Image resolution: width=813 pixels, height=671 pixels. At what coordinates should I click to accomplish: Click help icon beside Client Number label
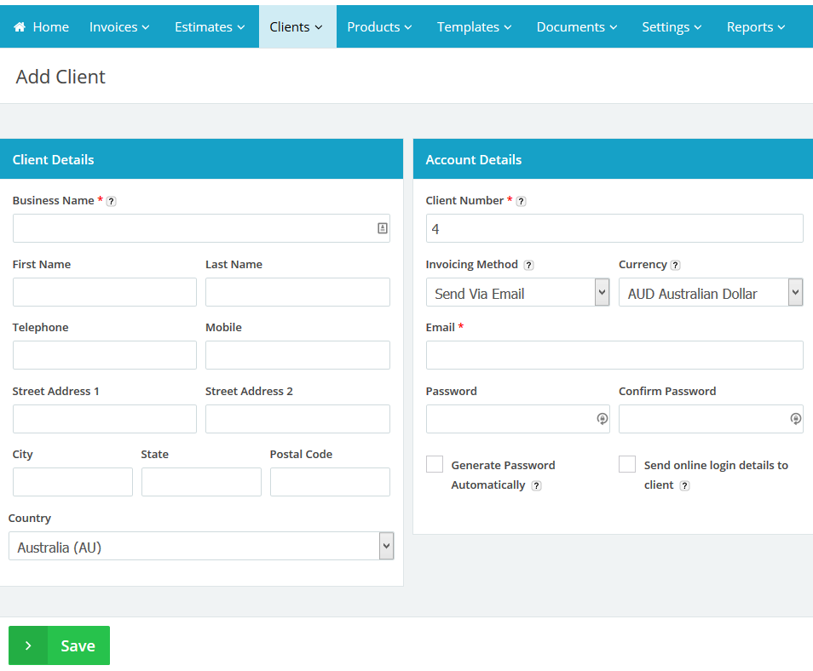521,202
